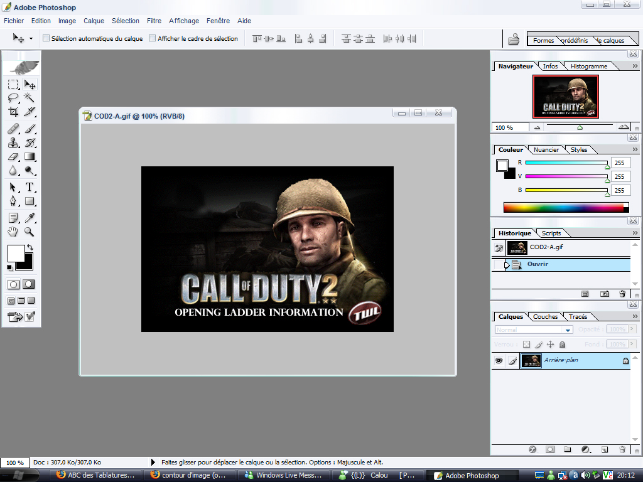The image size is (643, 482).
Task: Select the Zoom tool
Action: click(x=30, y=232)
